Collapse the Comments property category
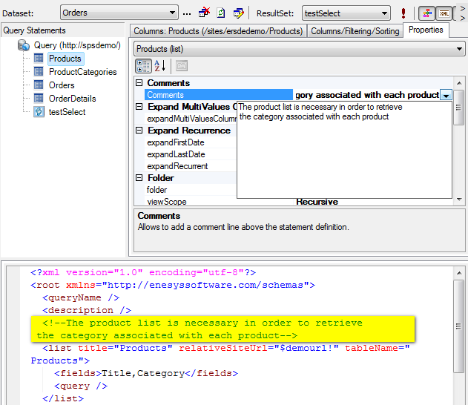 (x=139, y=83)
